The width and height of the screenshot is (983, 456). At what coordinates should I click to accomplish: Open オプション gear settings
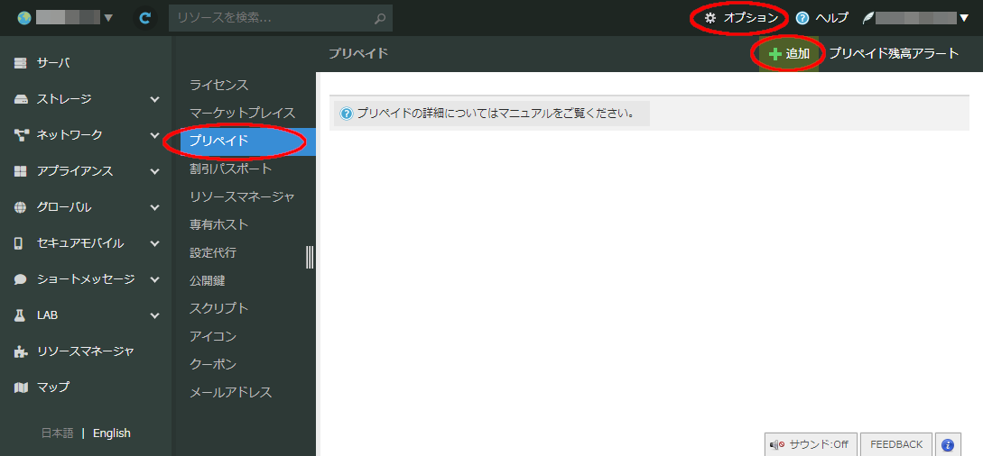pos(740,18)
